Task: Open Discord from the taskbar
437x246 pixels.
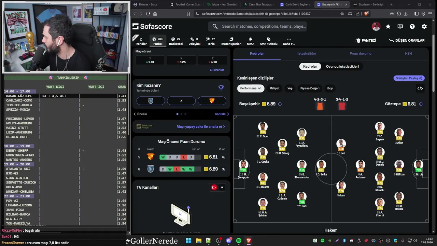Action: pyautogui.click(x=229, y=241)
